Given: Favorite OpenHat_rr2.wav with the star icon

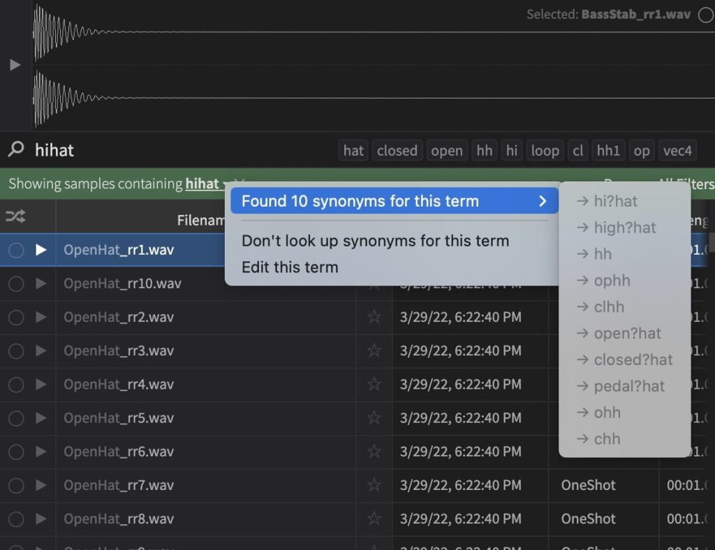Looking at the screenshot, I should pyautogui.click(x=374, y=317).
